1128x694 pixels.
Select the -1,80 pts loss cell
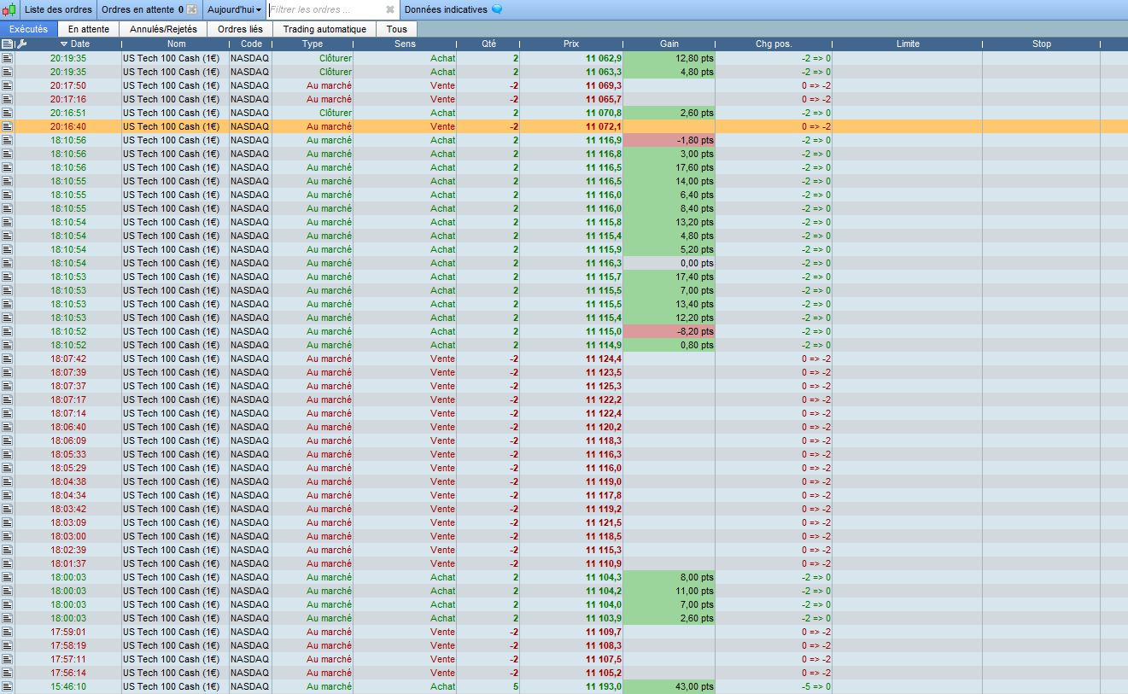point(669,140)
